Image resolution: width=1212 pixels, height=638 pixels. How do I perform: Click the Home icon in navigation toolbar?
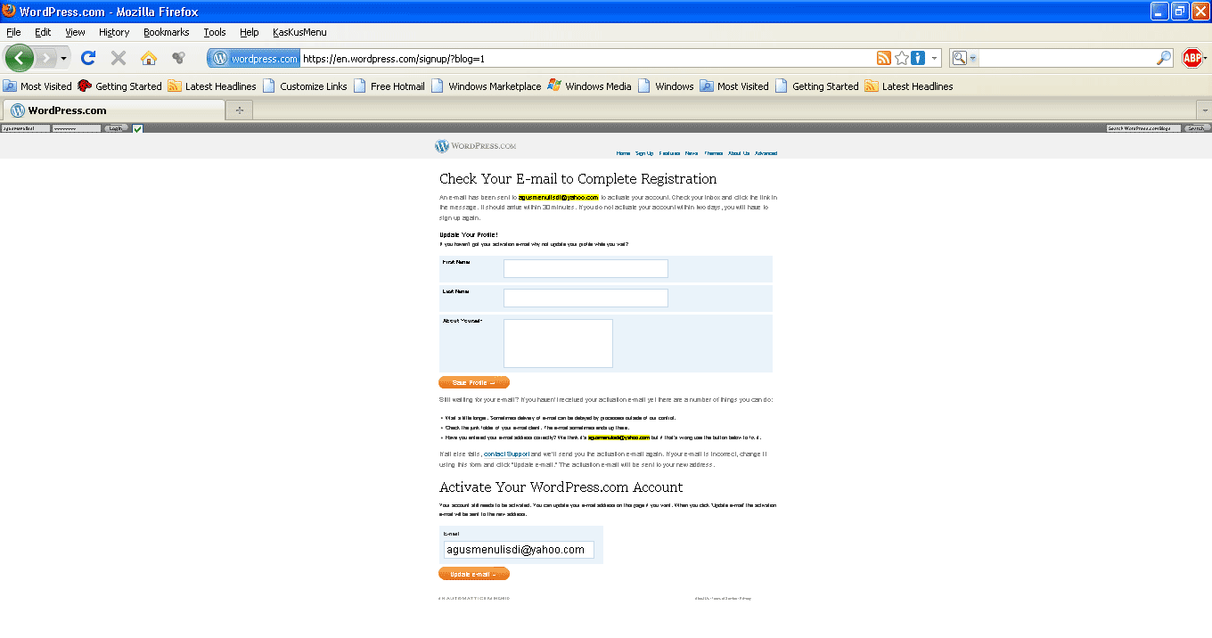pyautogui.click(x=149, y=58)
